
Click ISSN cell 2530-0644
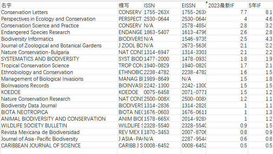click(162, 19)
